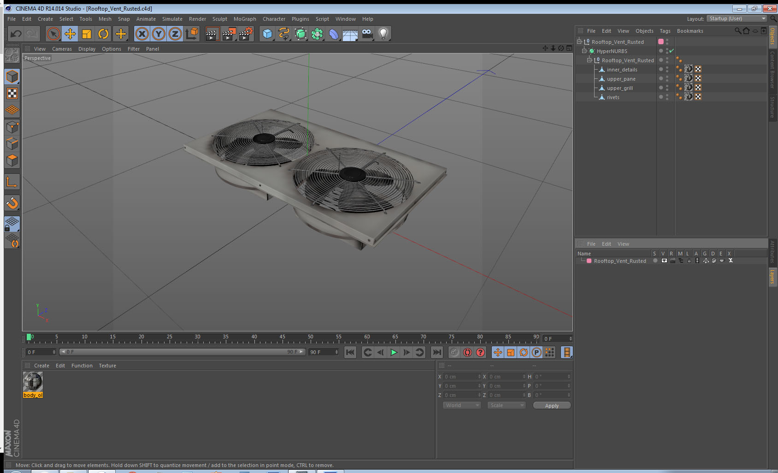Click the Apply button
The height and width of the screenshot is (473, 778).
tap(552, 406)
